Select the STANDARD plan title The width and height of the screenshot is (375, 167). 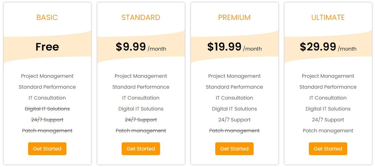click(141, 17)
